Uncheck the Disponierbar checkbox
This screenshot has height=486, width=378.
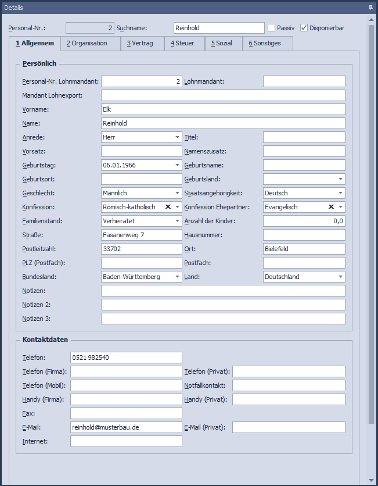[x=304, y=28]
